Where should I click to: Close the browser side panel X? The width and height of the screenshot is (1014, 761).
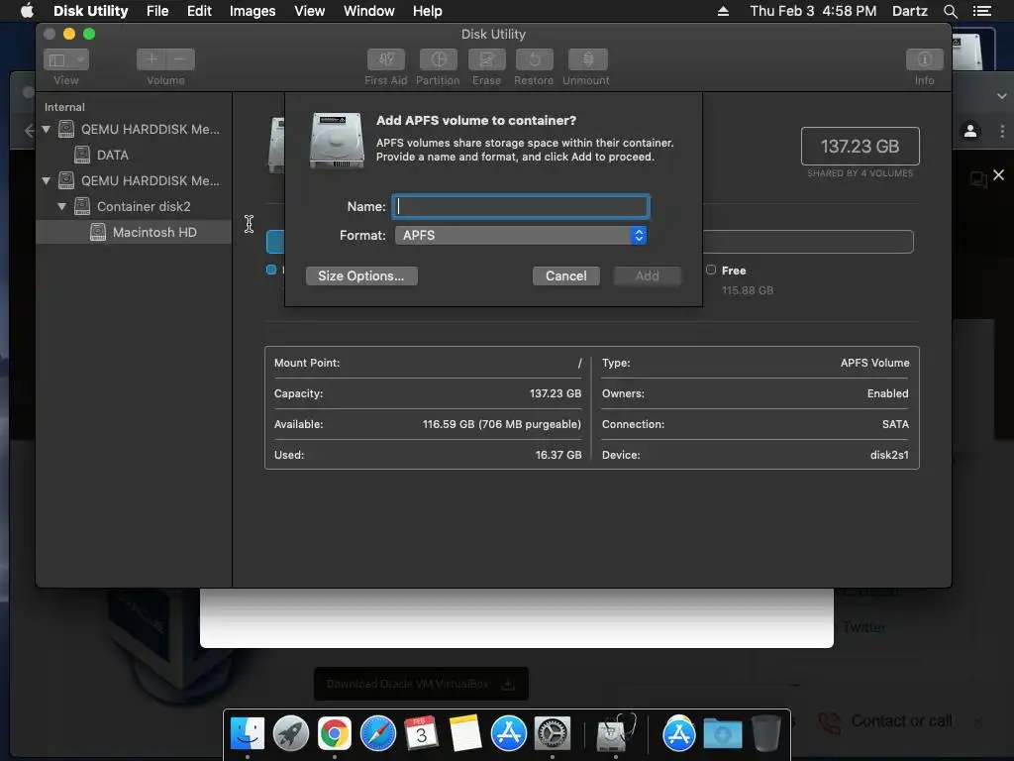point(998,174)
